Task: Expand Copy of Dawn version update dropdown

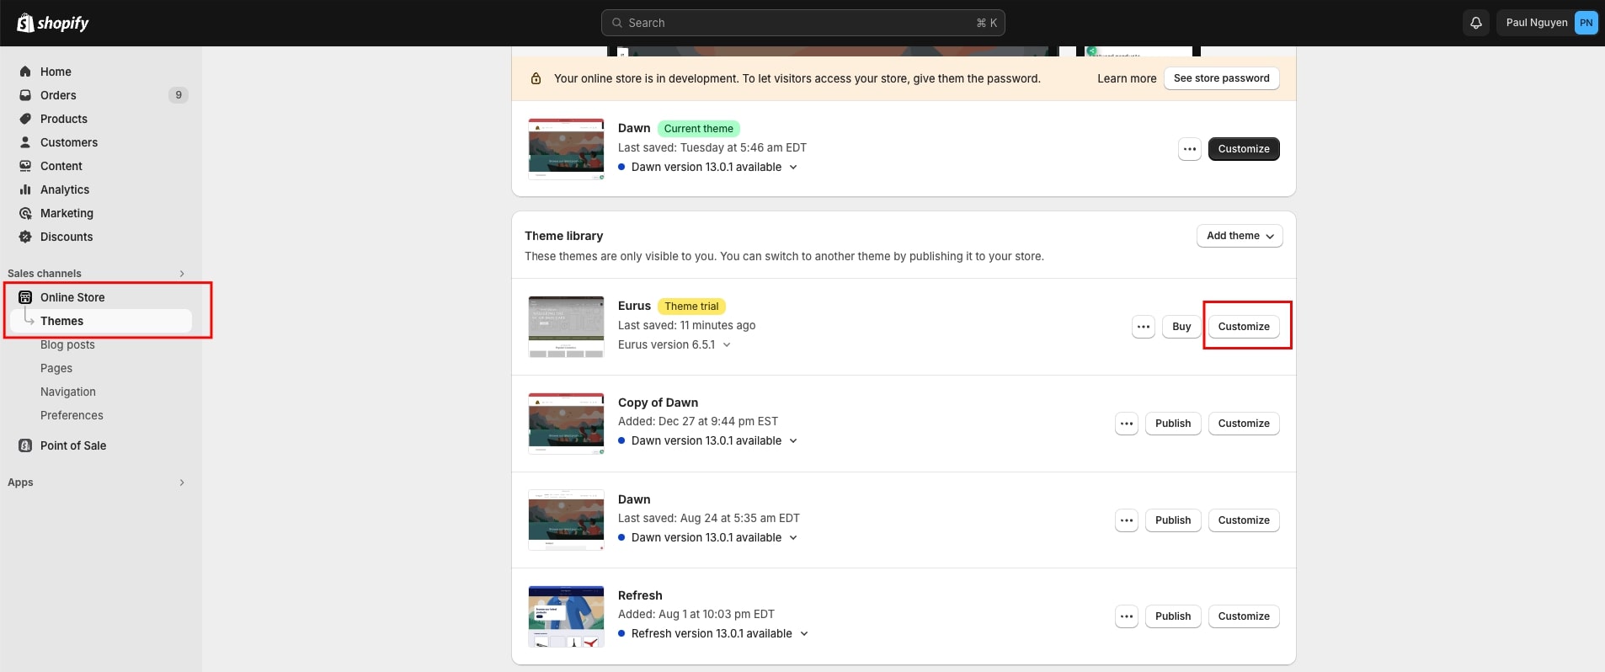Action: pos(793,440)
